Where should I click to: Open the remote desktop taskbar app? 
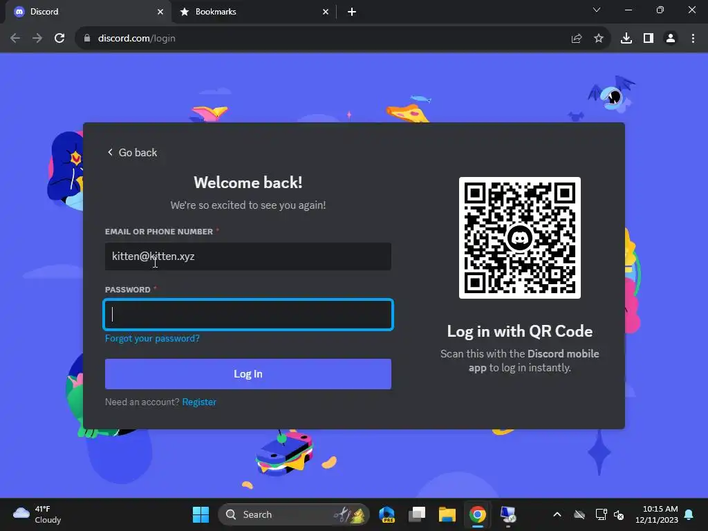click(508, 514)
